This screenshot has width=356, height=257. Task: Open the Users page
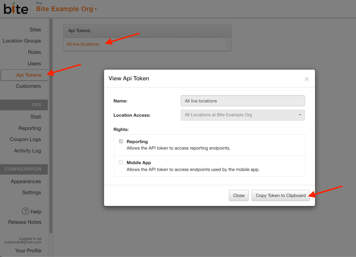pos(34,64)
